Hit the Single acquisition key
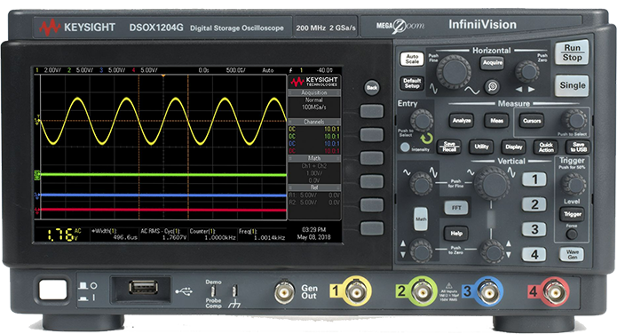617x334 pixels. click(x=572, y=85)
